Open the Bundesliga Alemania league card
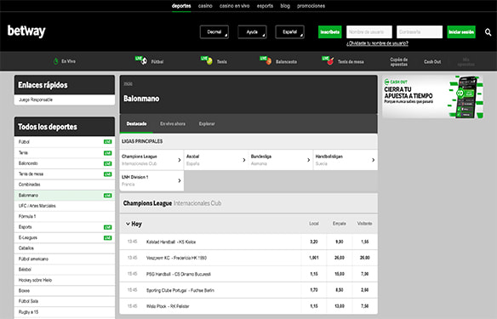497x319 pixels. click(281, 160)
